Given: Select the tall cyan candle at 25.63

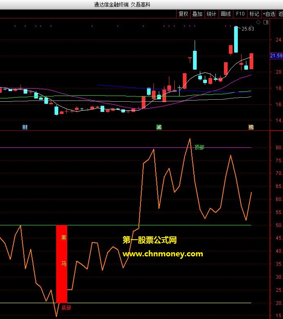Looking at the screenshot, I should (x=236, y=39).
